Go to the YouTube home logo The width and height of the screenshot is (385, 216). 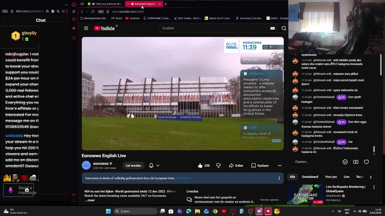(104, 28)
